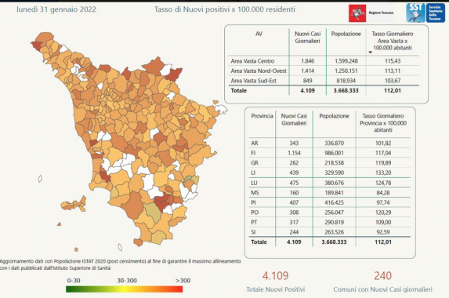This screenshot has height=298, width=449.
Task: Select the FI province row
Action: point(329,153)
